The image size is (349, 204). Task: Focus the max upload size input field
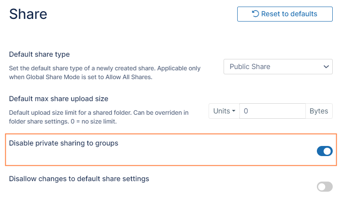click(x=272, y=111)
